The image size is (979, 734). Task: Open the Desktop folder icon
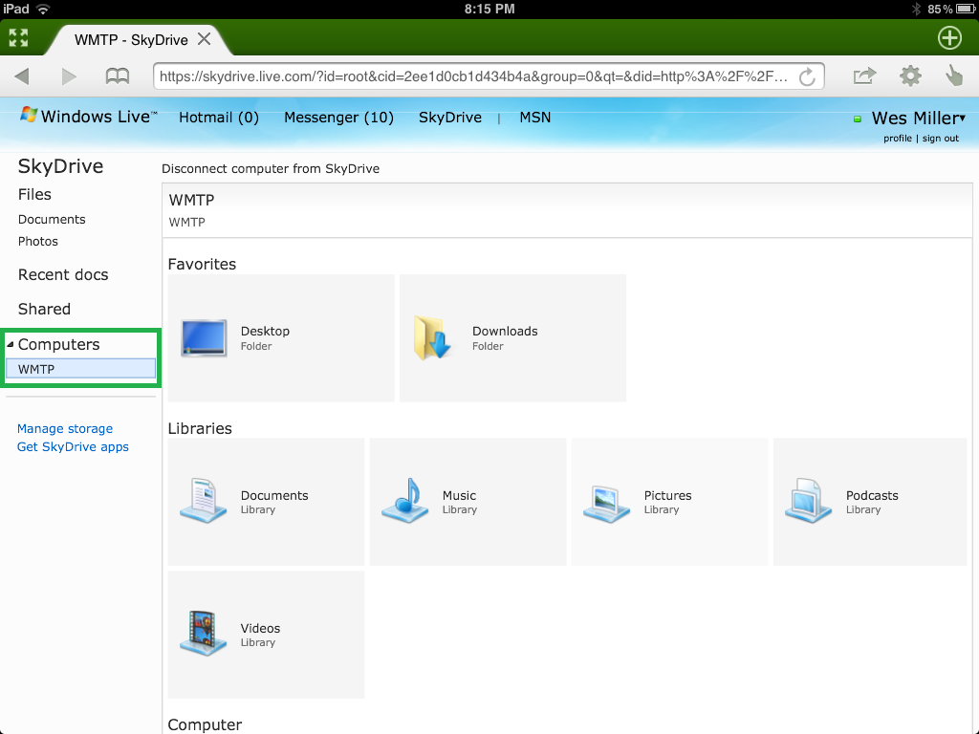point(204,337)
